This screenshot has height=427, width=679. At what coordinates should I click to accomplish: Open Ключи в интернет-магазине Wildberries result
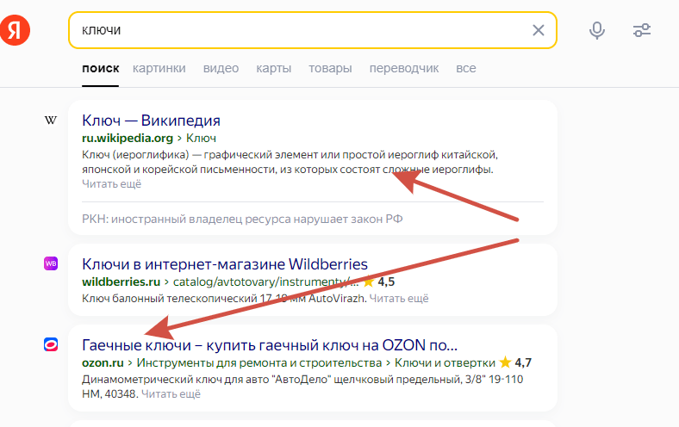coord(225,264)
